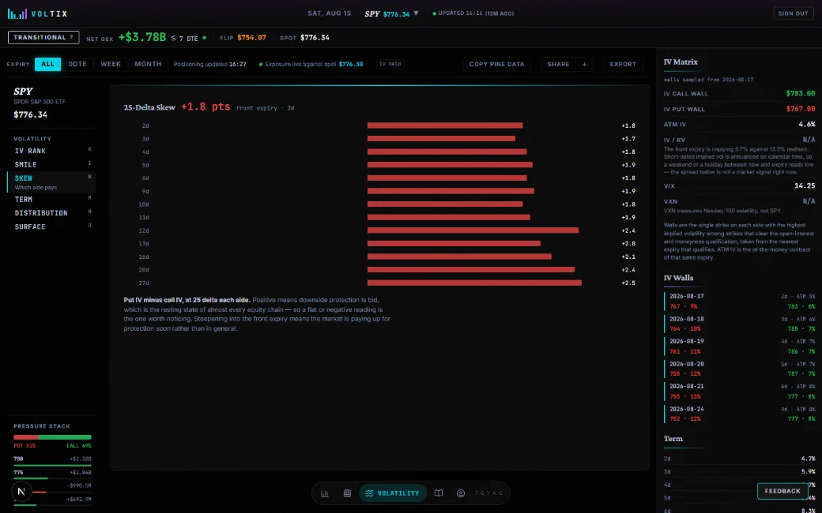The height and width of the screenshot is (513, 822).
Task: Click the 12d skew bar
Action: [473, 230]
